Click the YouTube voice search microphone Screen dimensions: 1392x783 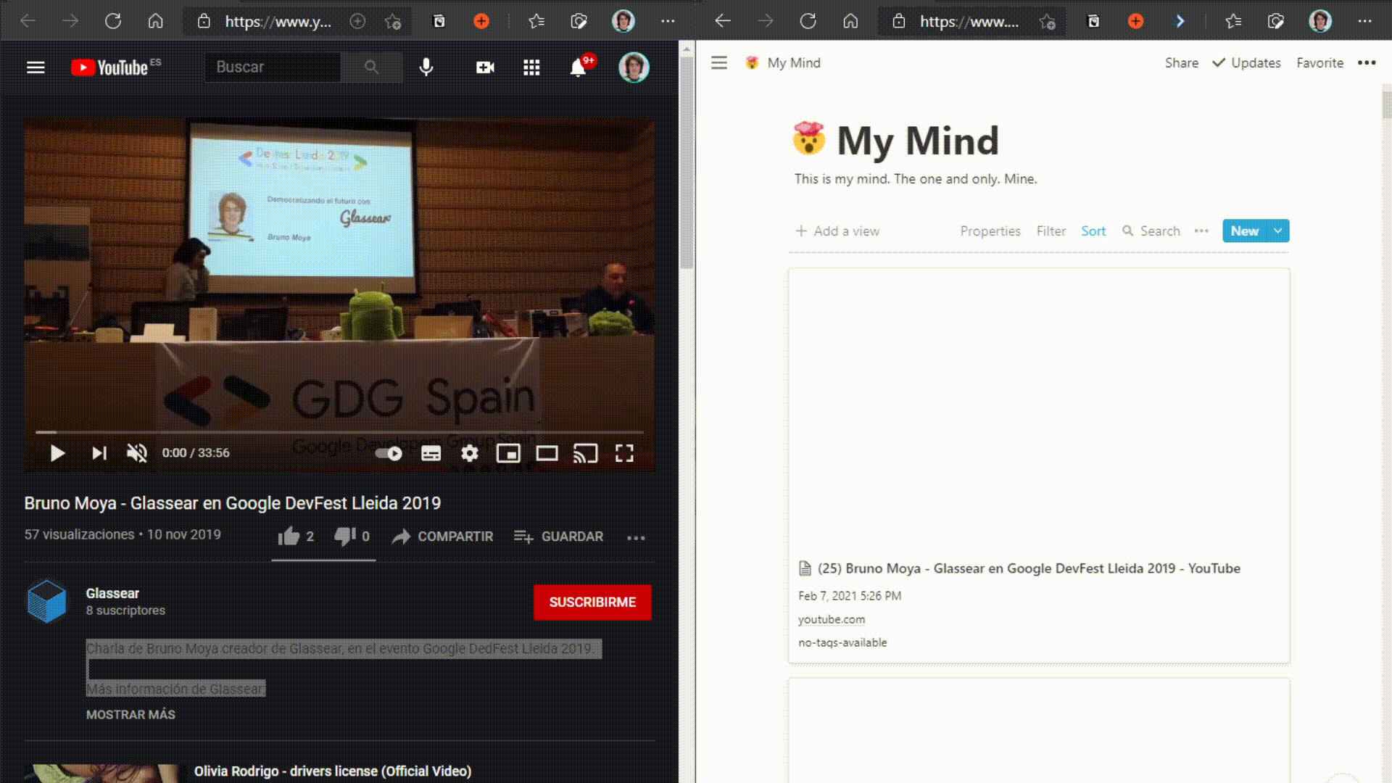[426, 67]
